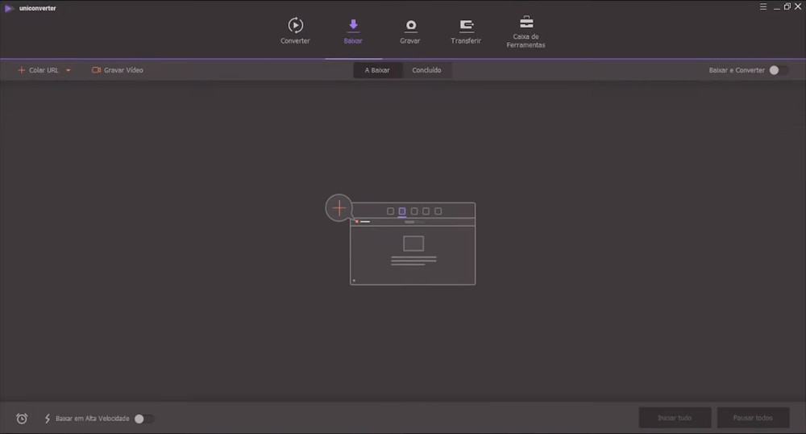Click the Gravar Vídeo camera icon
This screenshot has height=434, width=806.
[96, 70]
